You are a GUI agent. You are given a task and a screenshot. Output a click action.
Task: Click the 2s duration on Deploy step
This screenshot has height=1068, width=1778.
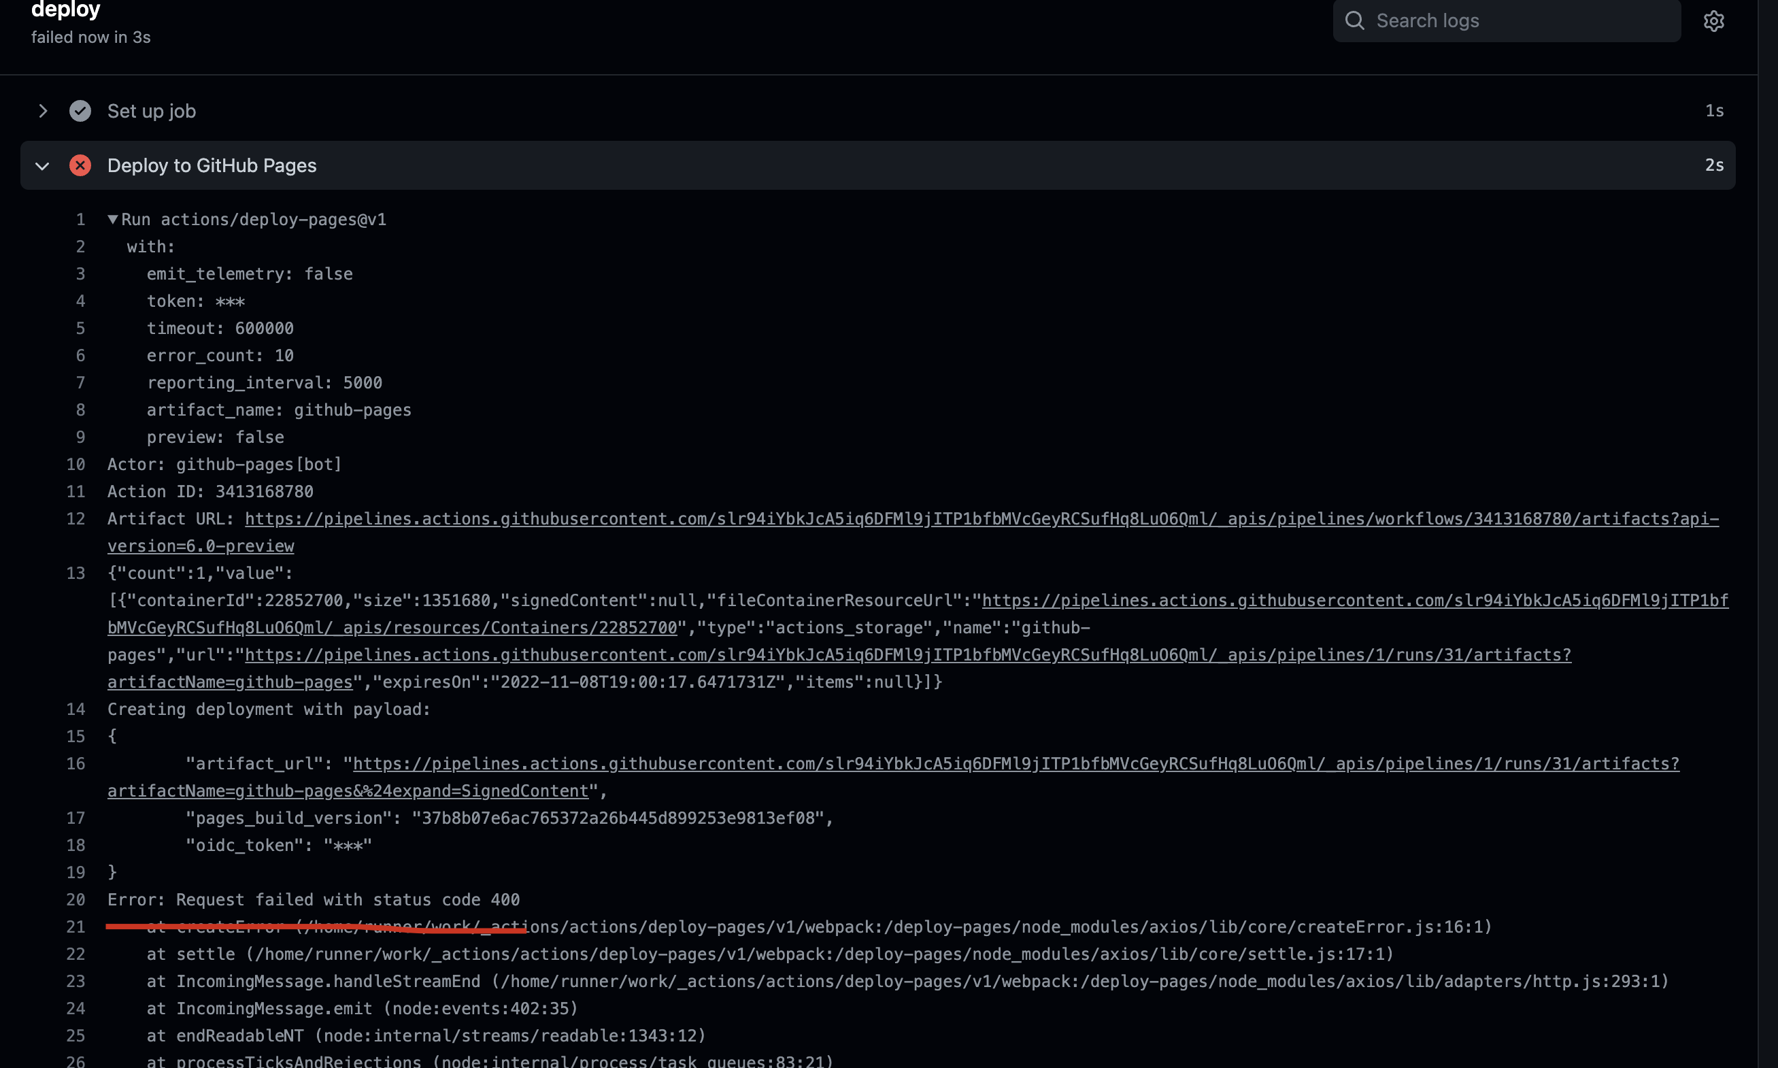click(x=1714, y=165)
